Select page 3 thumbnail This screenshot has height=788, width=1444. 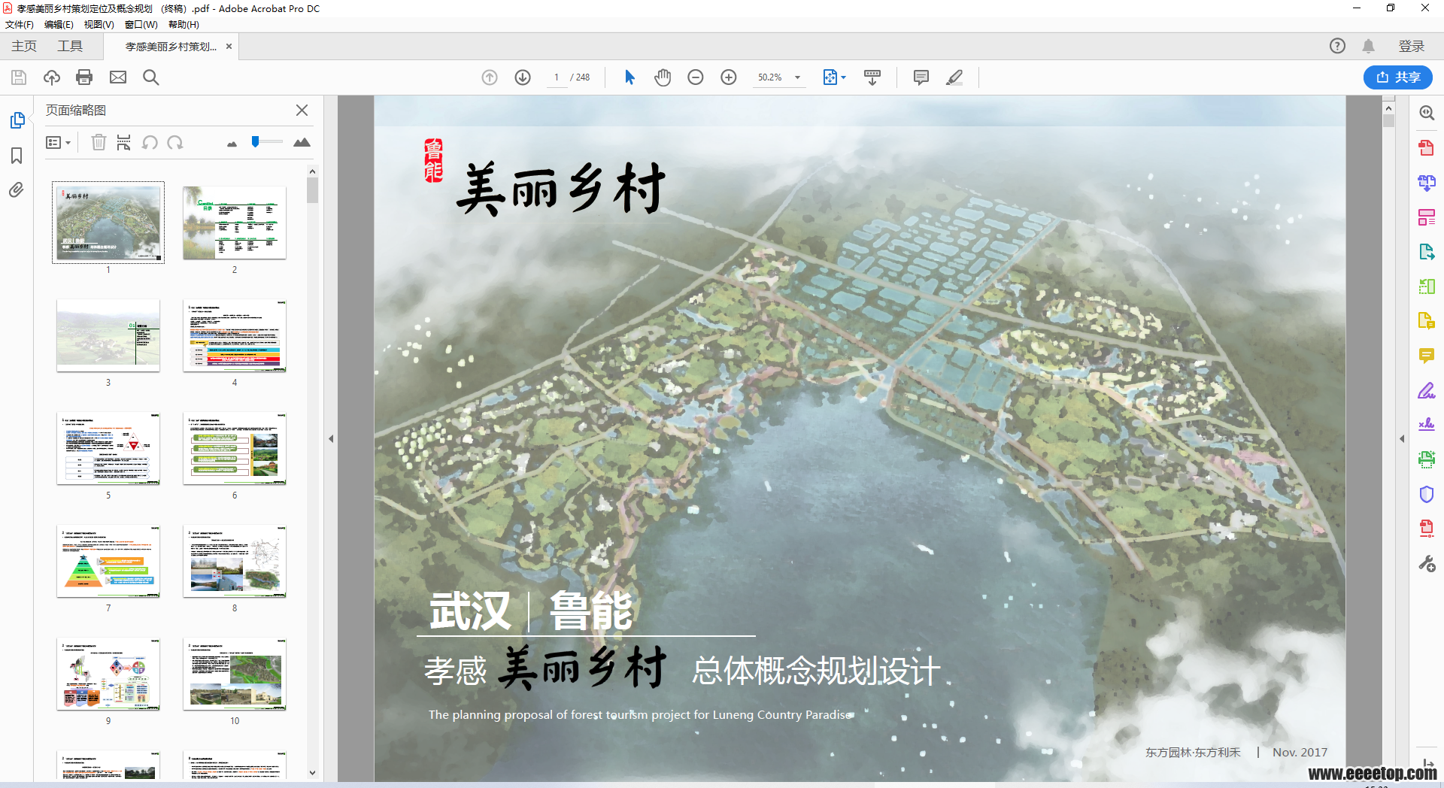click(108, 335)
